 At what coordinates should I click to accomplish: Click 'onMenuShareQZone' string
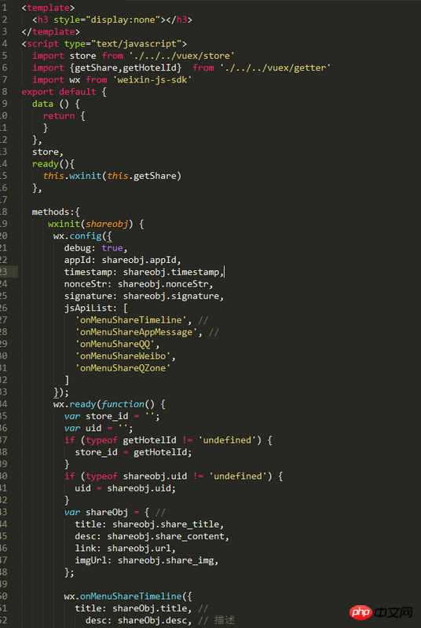pyautogui.click(x=123, y=368)
